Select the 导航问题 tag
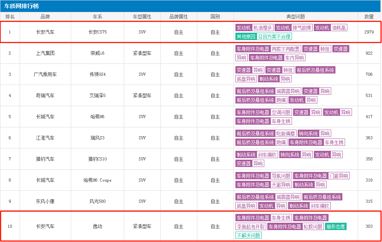This screenshot has width=382, height=242. (x=281, y=176)
